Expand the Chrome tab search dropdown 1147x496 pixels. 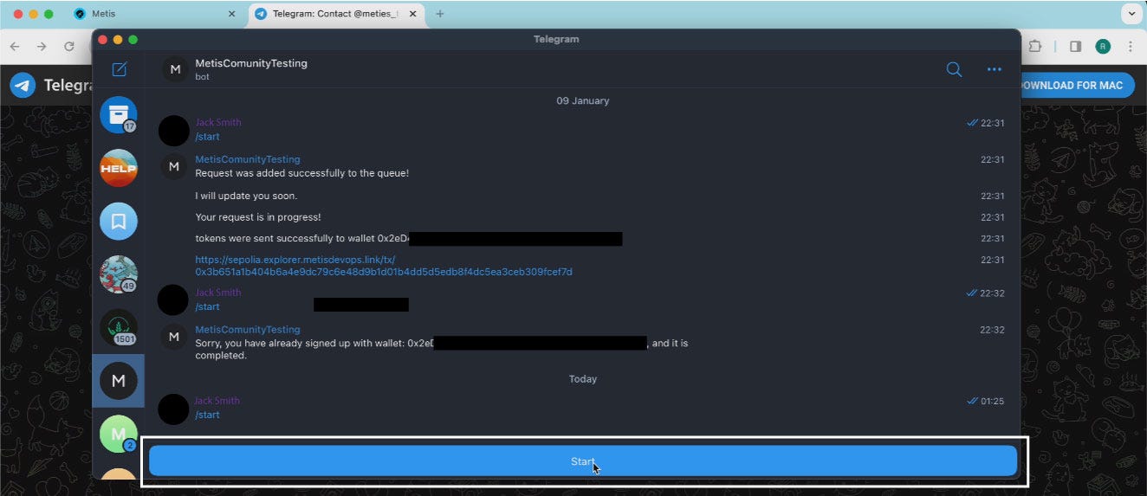point(1131,14)
